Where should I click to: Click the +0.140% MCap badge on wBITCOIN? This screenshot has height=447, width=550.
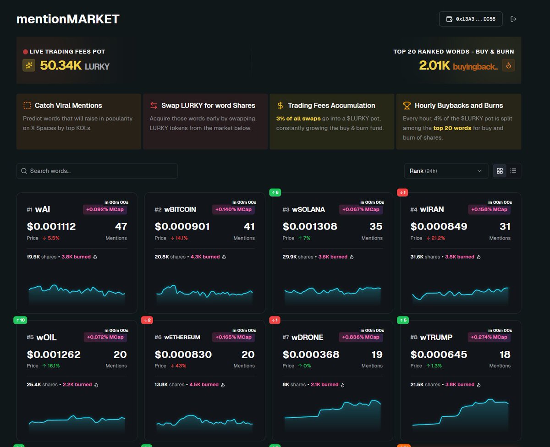pos(232,209)
